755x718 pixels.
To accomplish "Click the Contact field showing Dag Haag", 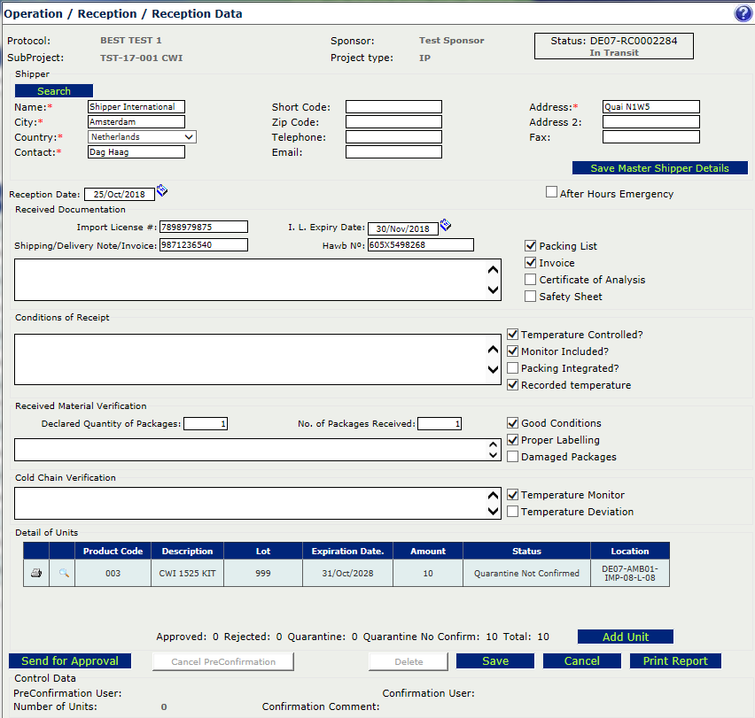I will click(136, 152).
